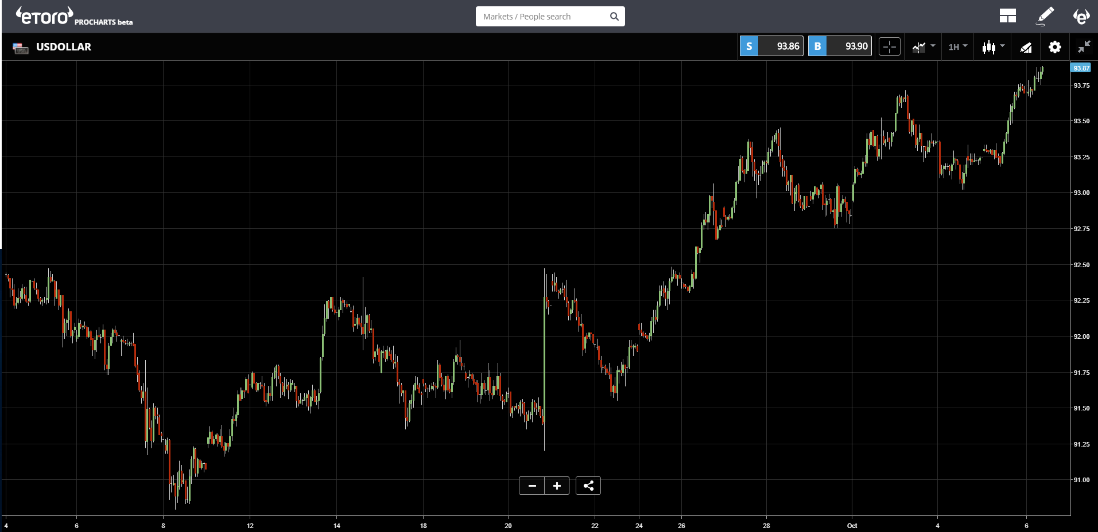This screenshot has width=1098, height=532.
Task: Focus the Markets / People search field
Action: 550,17
